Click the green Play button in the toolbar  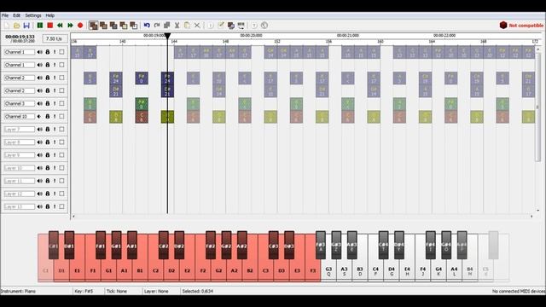pos(40,26)
